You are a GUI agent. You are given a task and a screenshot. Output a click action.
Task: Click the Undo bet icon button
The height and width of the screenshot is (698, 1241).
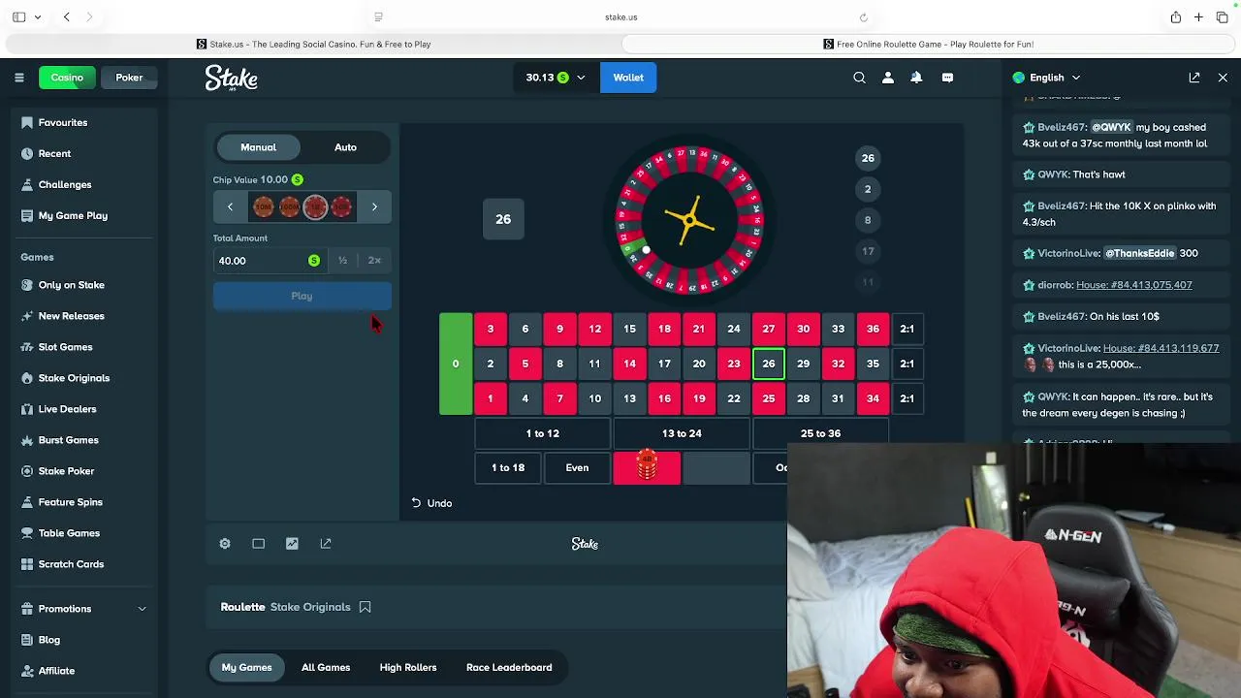pos(431,503)
